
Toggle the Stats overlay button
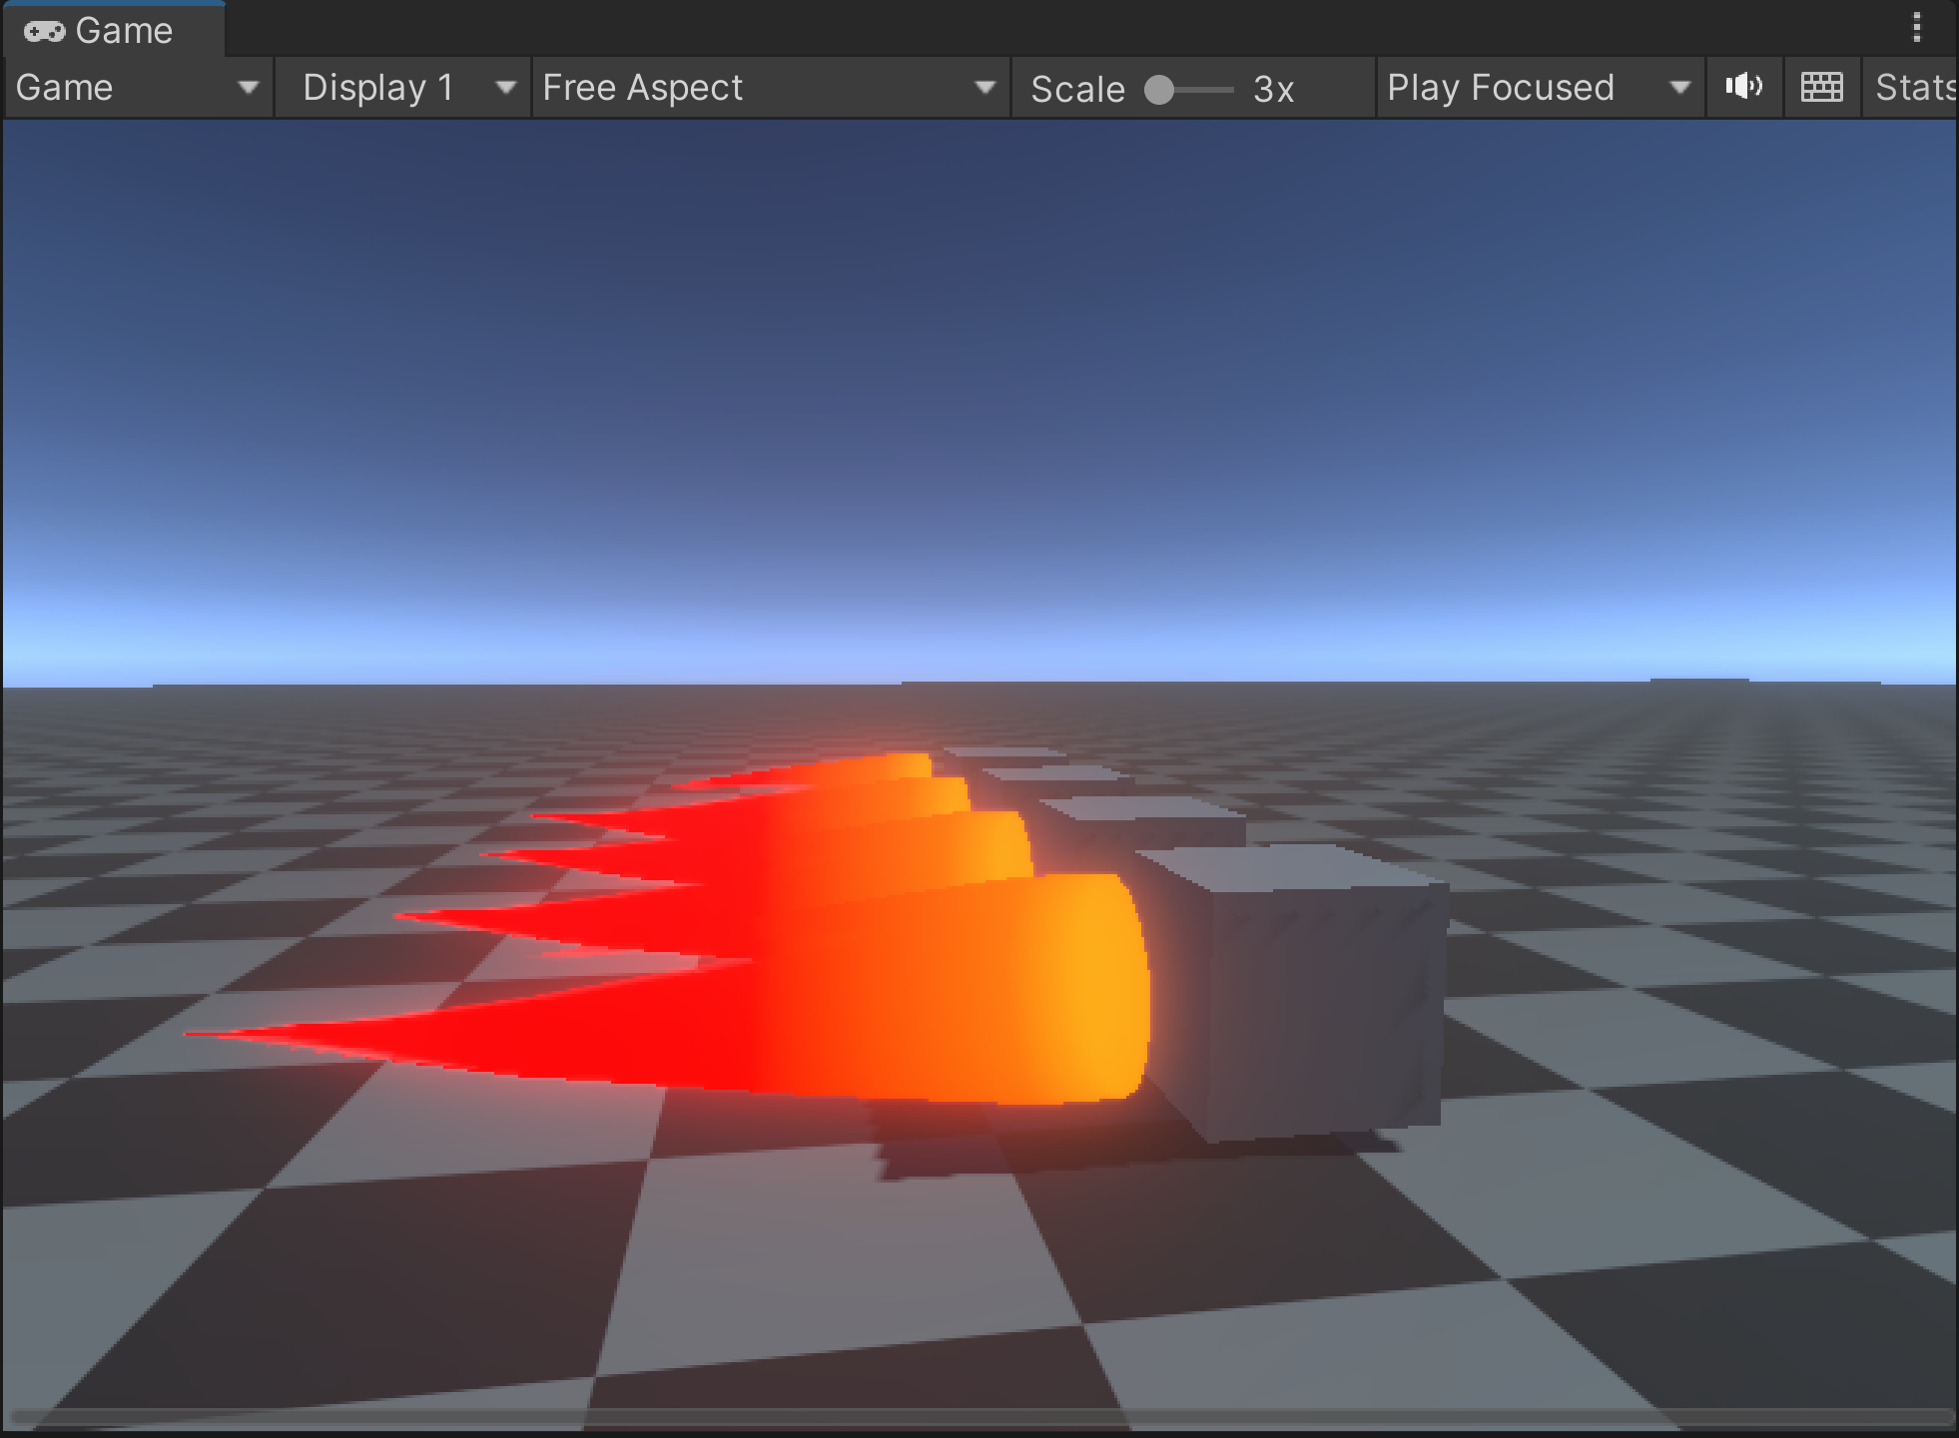(x=1912, y=88)
